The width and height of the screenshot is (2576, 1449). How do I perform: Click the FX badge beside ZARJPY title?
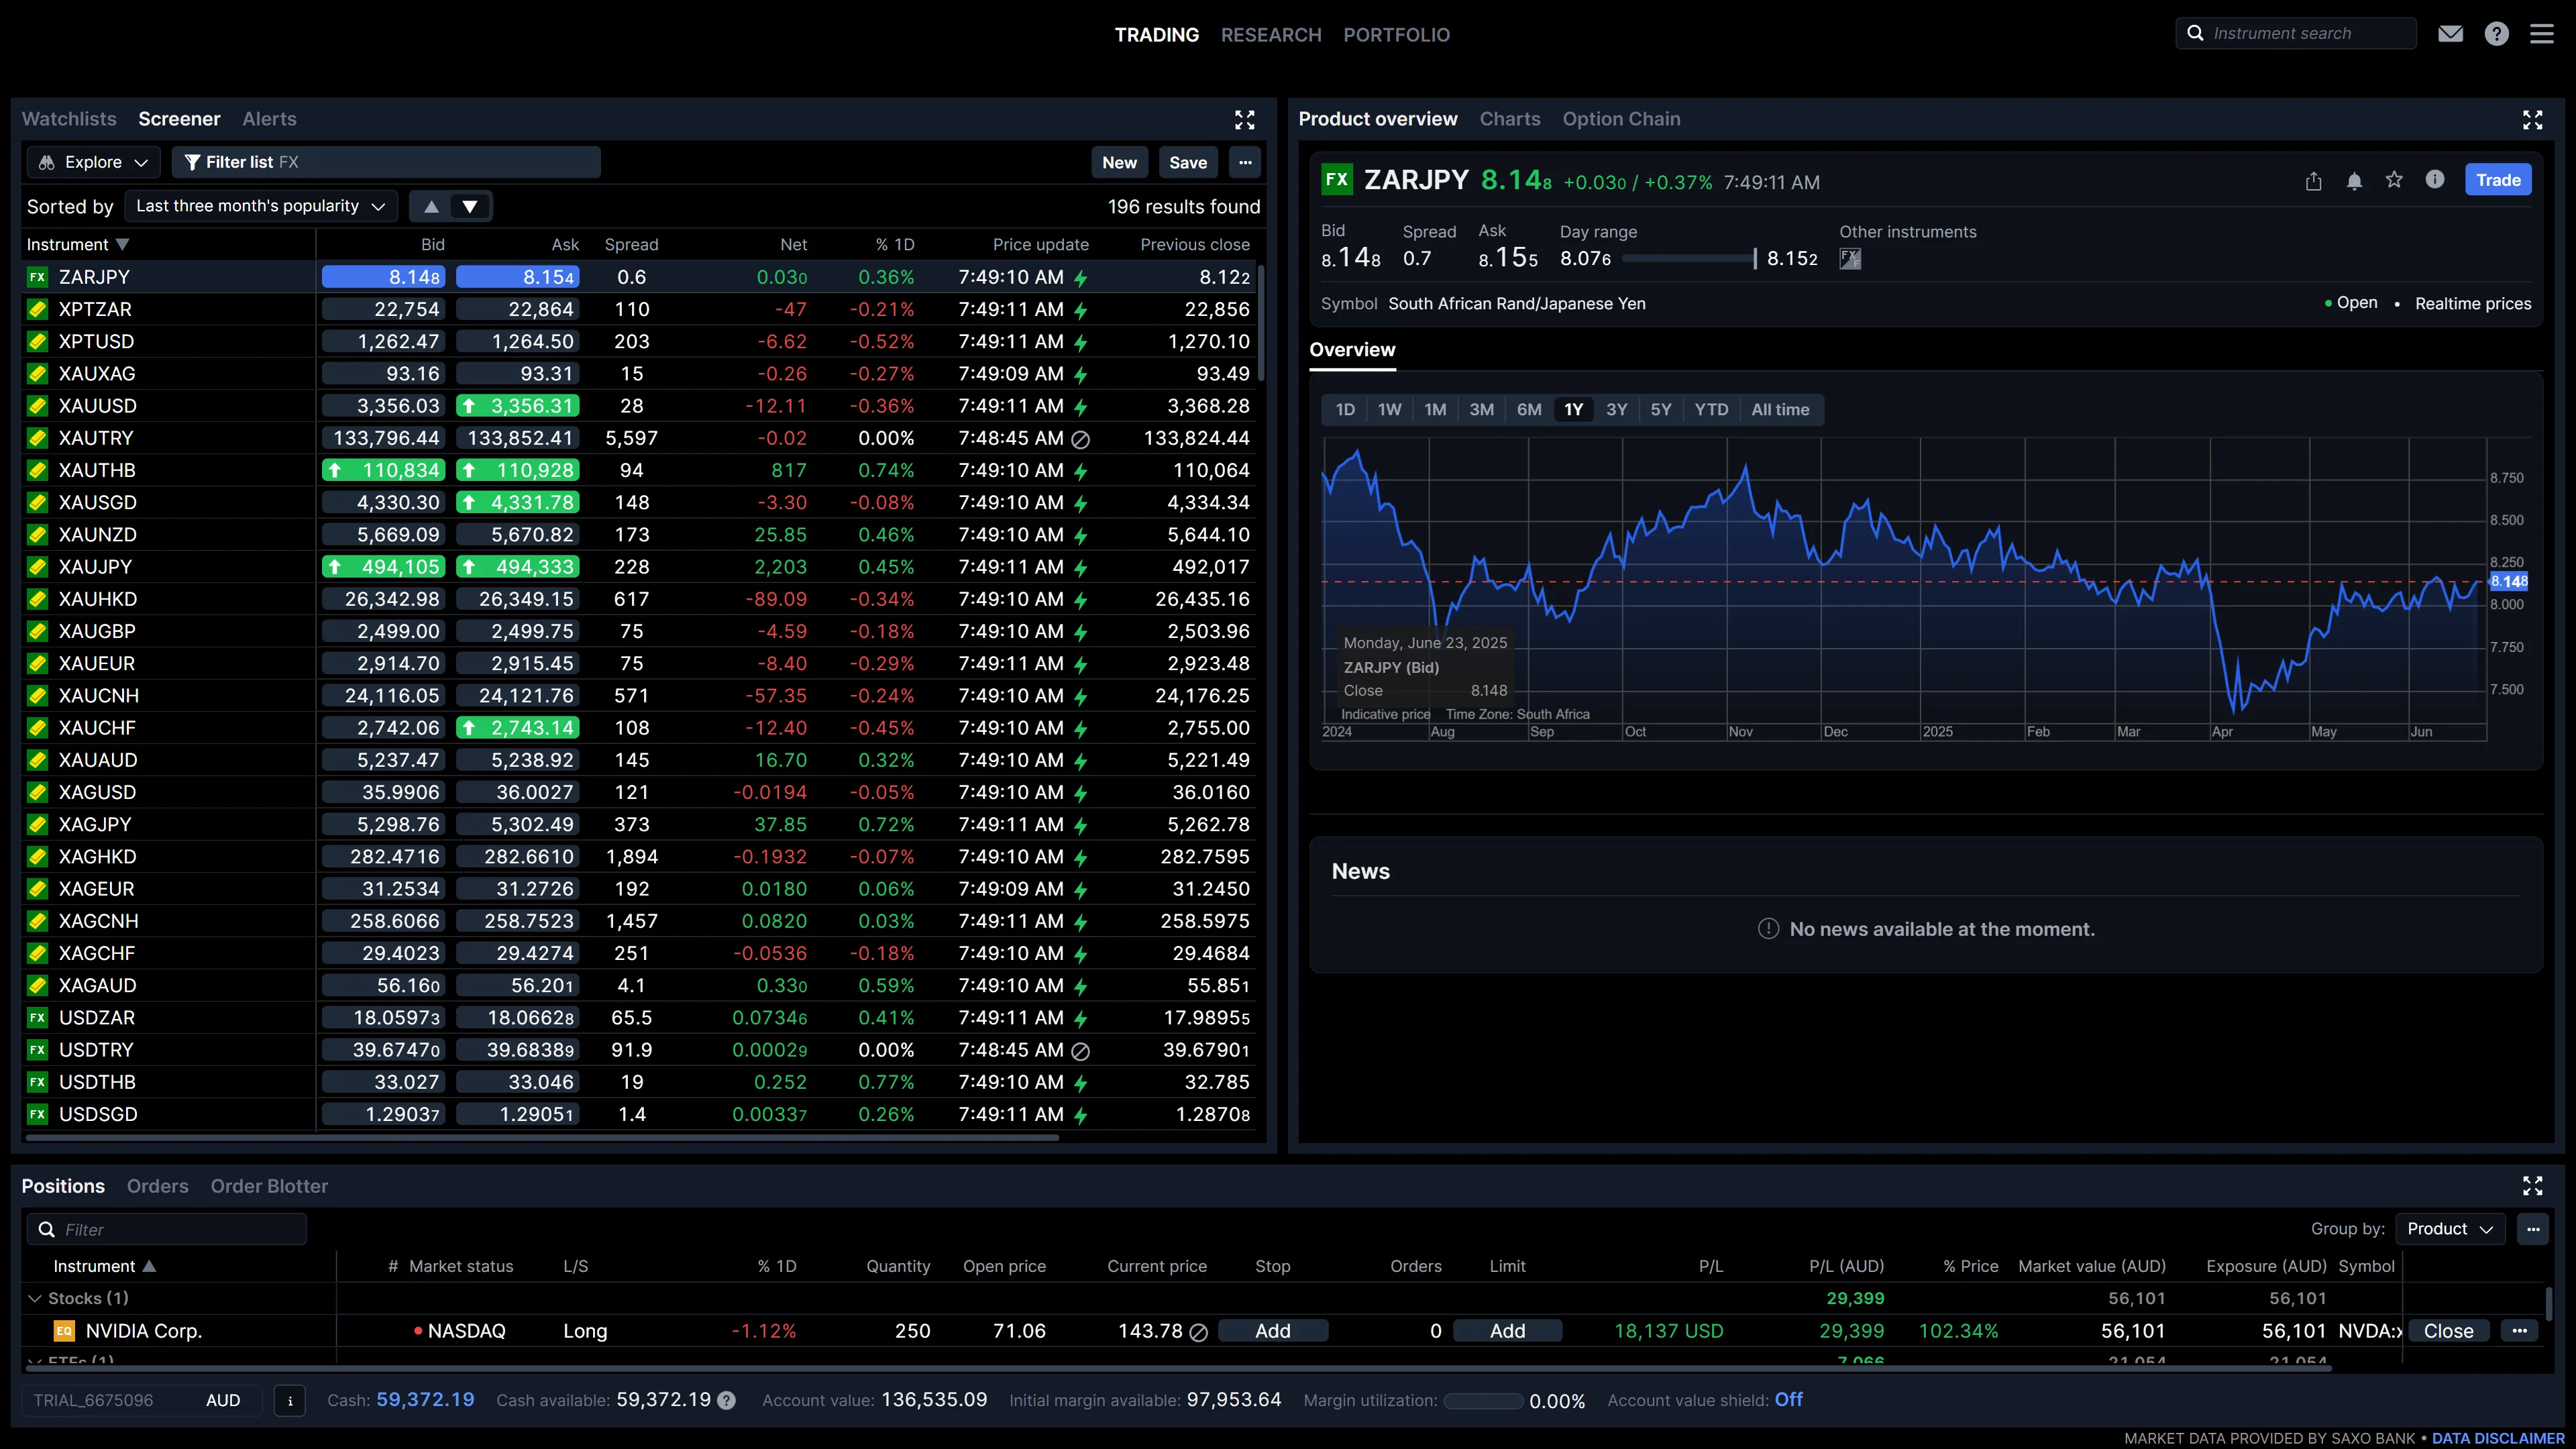click(x=1336, y=180)
